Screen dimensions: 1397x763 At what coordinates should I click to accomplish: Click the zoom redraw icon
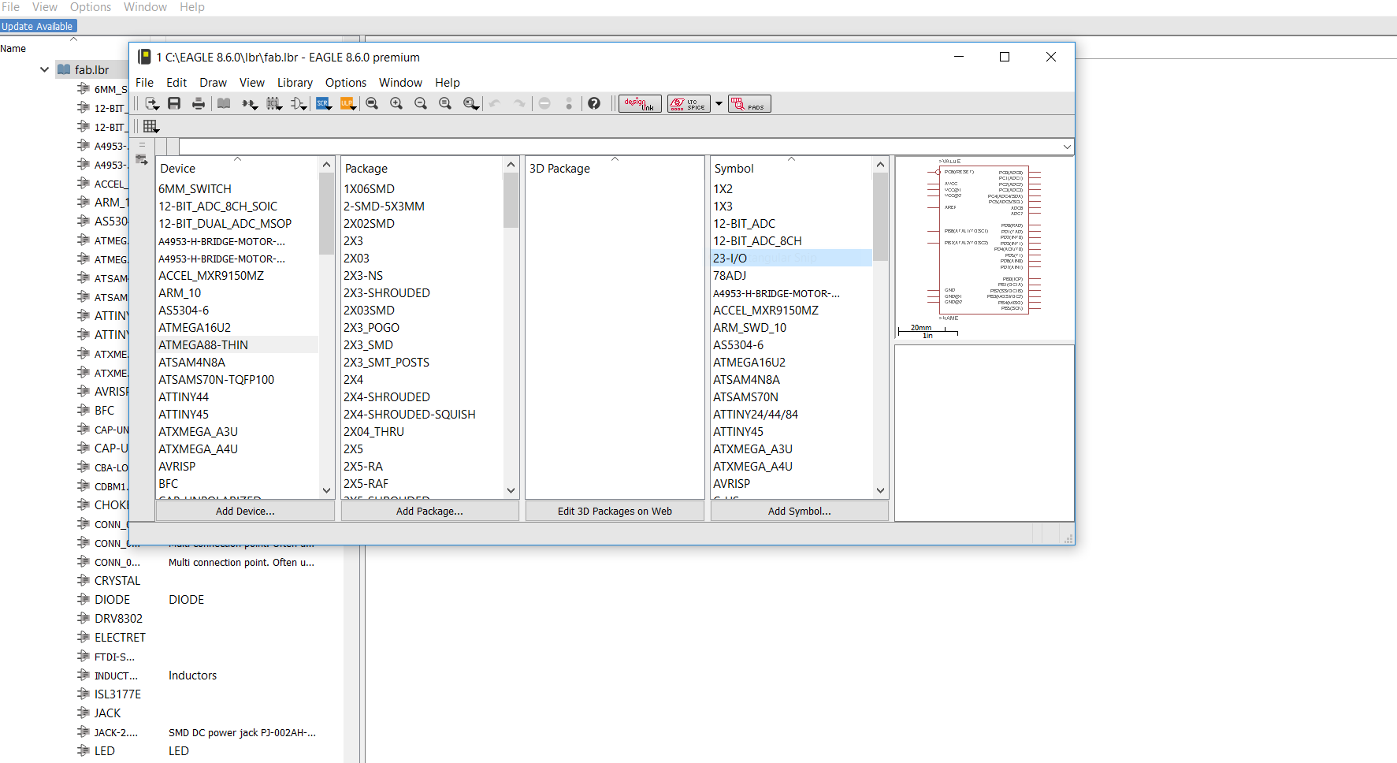445,103
